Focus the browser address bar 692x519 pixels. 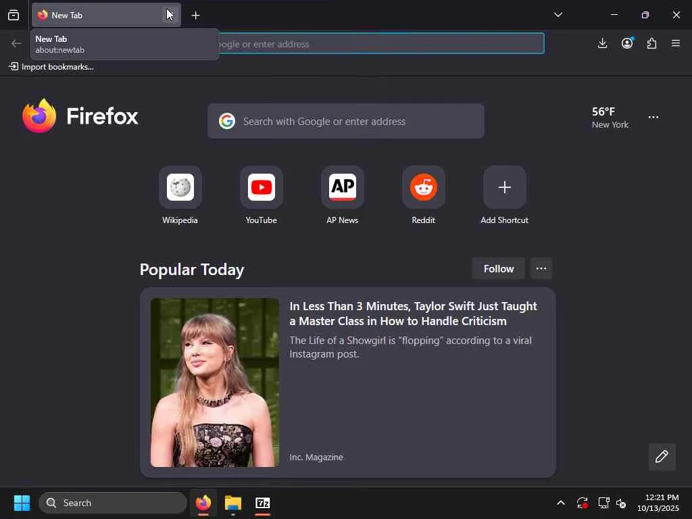[381, 44]
